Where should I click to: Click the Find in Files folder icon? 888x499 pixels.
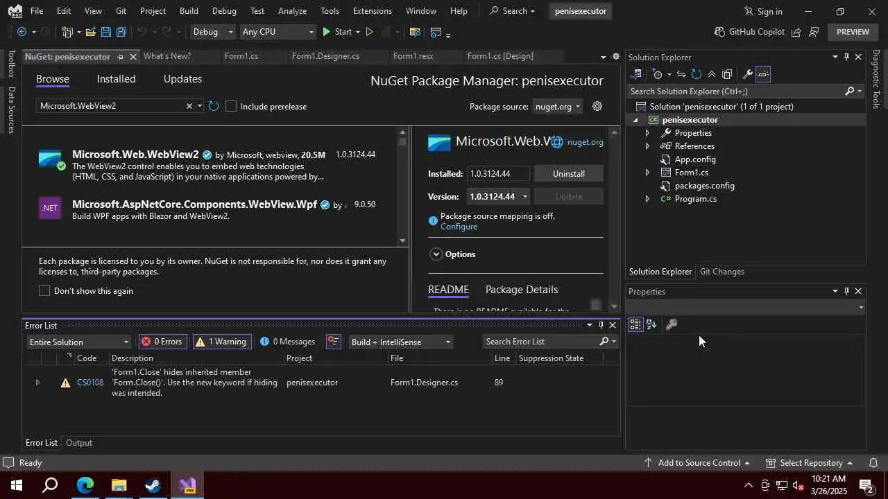click(415, 32)
